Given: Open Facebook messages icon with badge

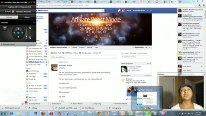Looking at the screenshot, I should click(119, 11).
